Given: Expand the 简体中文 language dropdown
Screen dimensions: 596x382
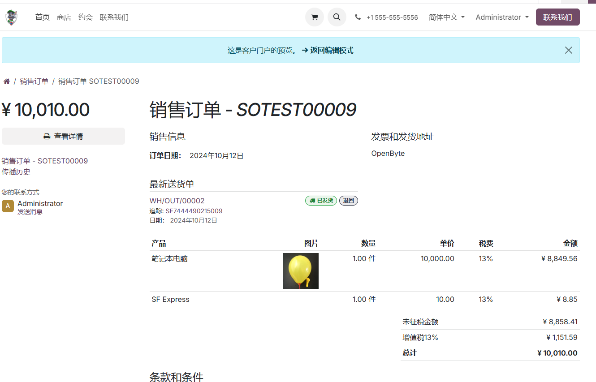Looking at the screenshot, I should coord(447,17).
